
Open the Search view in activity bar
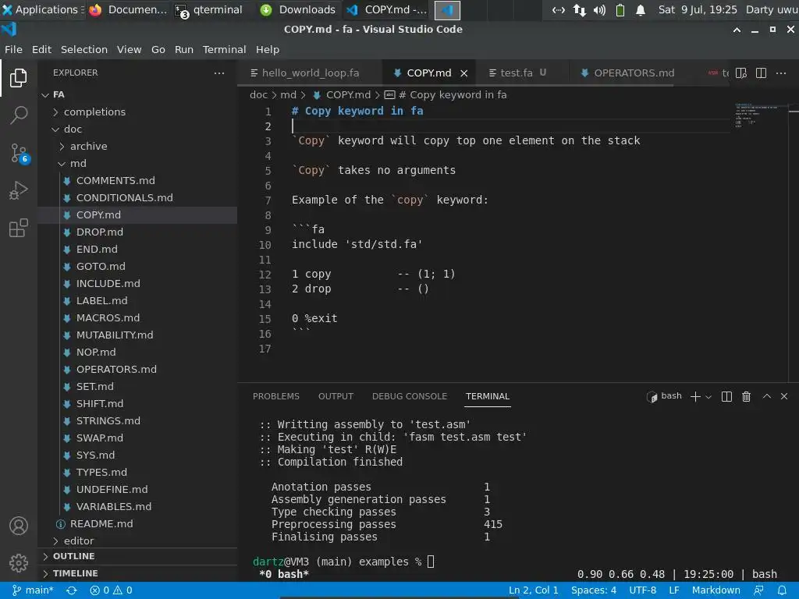click(19, 115)
